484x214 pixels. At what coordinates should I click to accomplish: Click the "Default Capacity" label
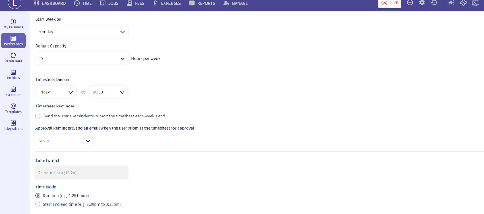click(51, 46)
